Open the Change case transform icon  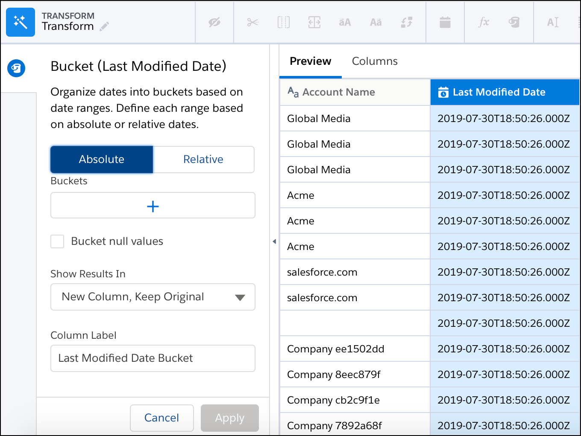coord(376,22)
